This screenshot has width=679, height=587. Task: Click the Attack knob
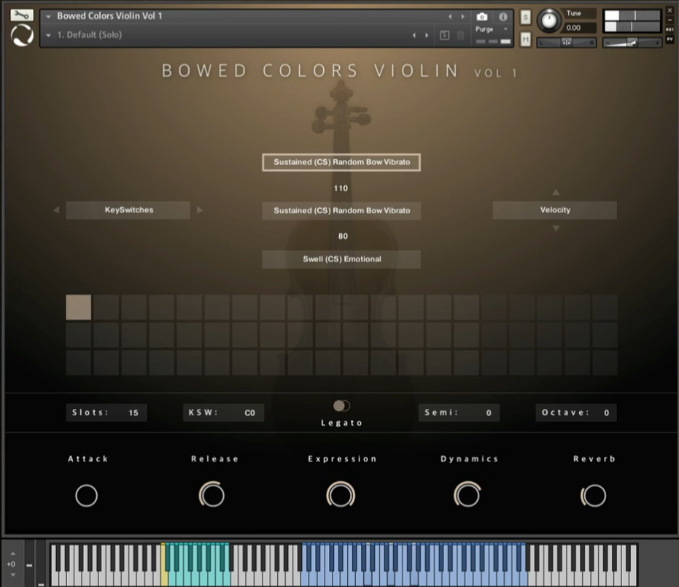(86, 496)
